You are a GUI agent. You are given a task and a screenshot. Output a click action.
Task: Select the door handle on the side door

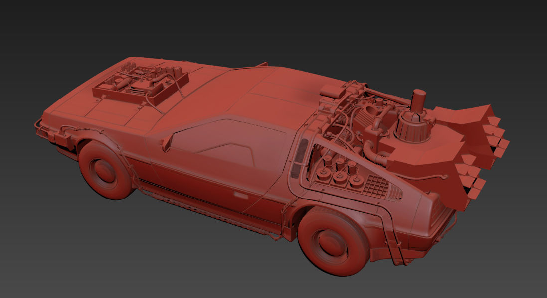click(x=241, y=195)
